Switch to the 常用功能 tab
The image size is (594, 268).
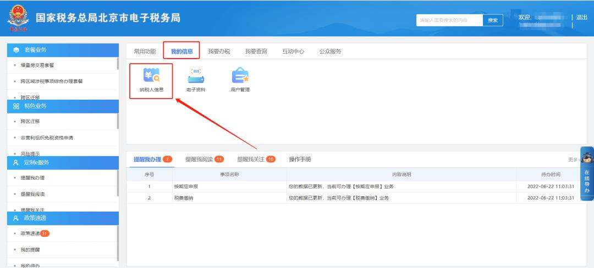(x=145, y=52)
